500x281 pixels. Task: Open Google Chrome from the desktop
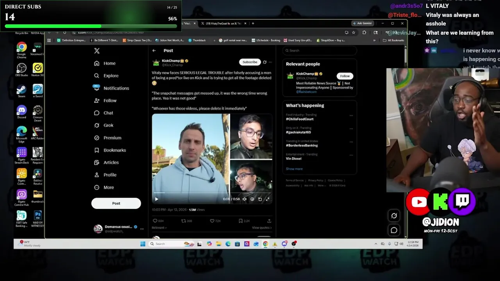point(21,50)
